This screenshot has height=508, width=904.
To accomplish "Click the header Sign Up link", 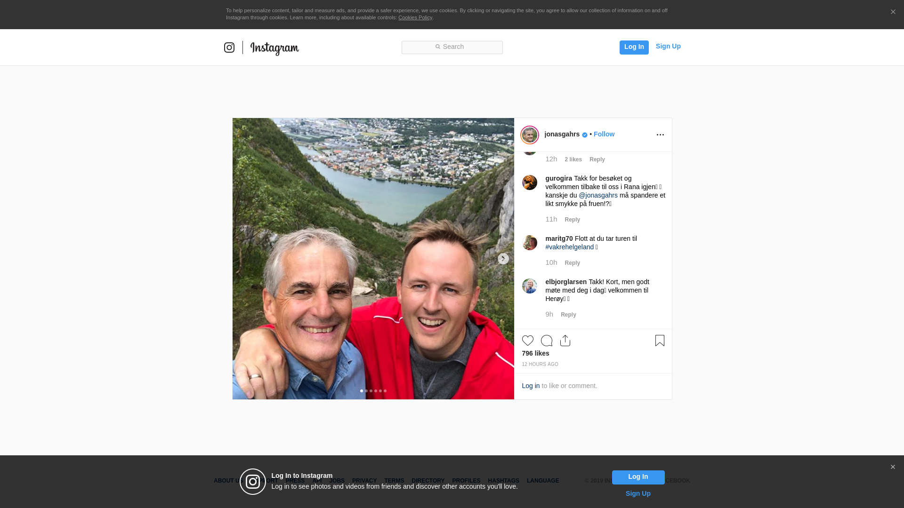I will [668, 46].
